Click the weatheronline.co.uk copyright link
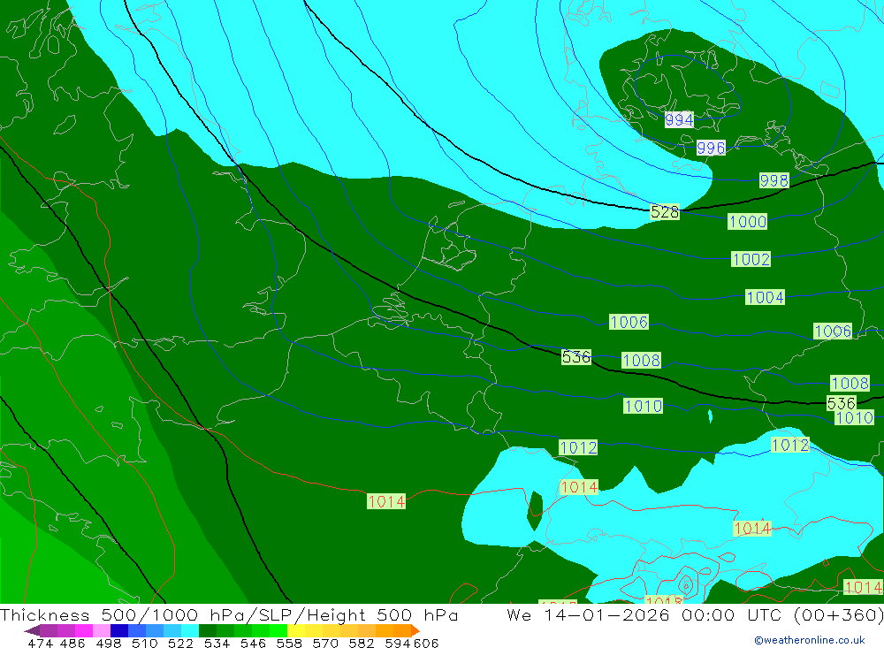884x648 pixels. (x=810, y=640)
